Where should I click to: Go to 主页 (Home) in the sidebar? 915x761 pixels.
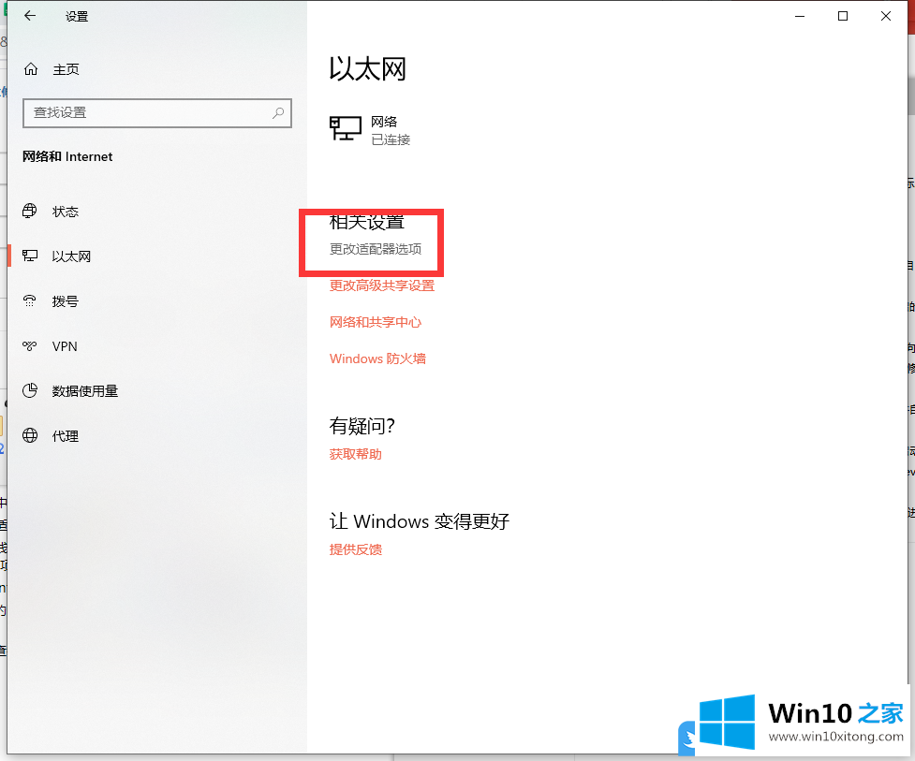click(66, 69)
